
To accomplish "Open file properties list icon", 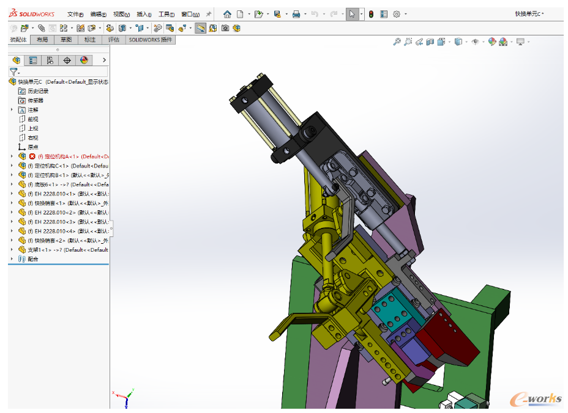I will 384,14.
